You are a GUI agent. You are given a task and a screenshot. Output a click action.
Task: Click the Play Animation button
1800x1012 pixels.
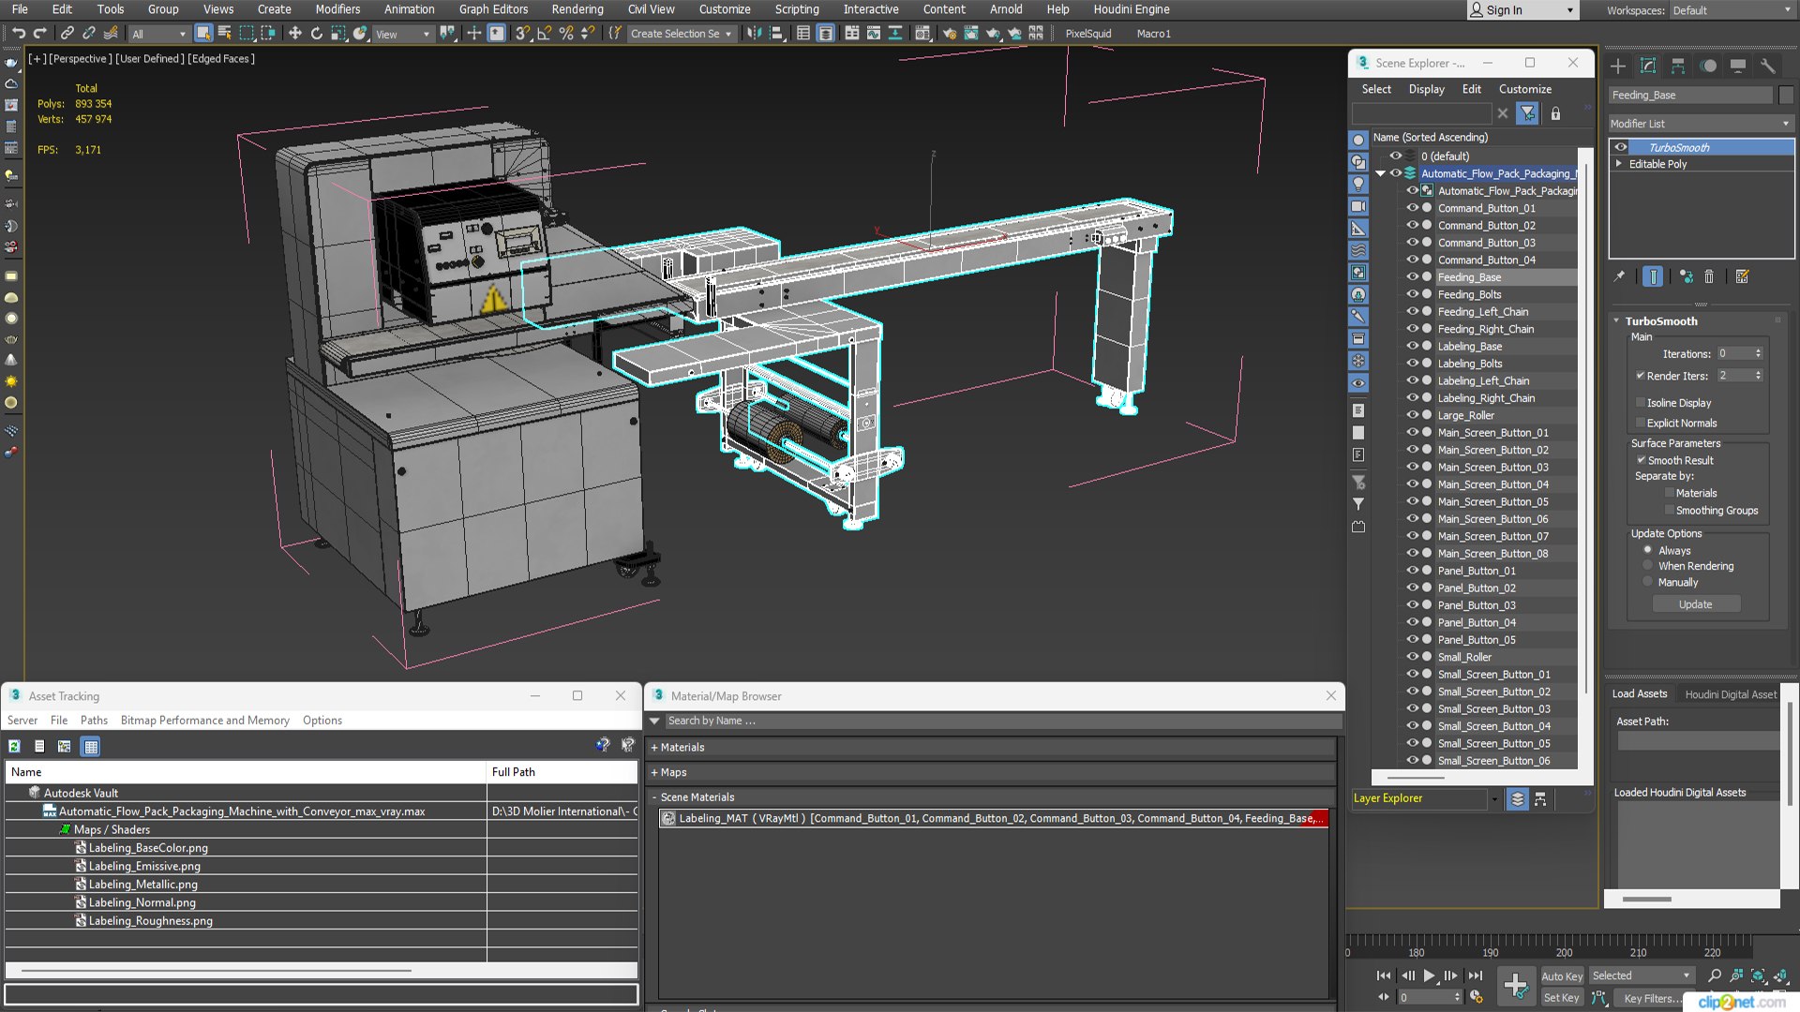[x=1429, y=975]
